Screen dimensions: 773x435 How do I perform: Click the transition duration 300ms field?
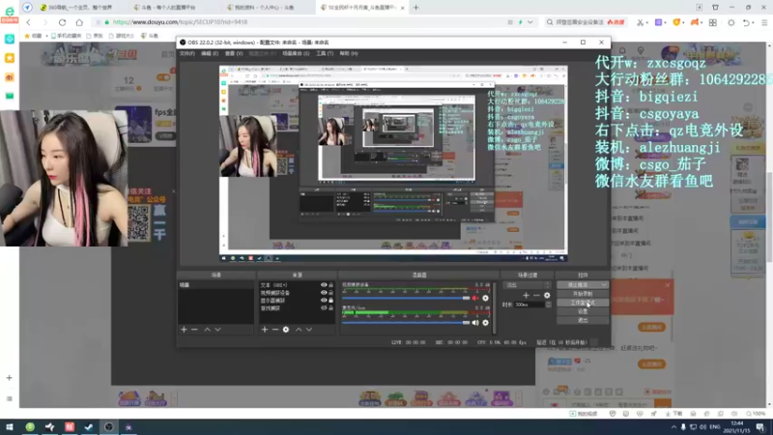tap(529, 304)
